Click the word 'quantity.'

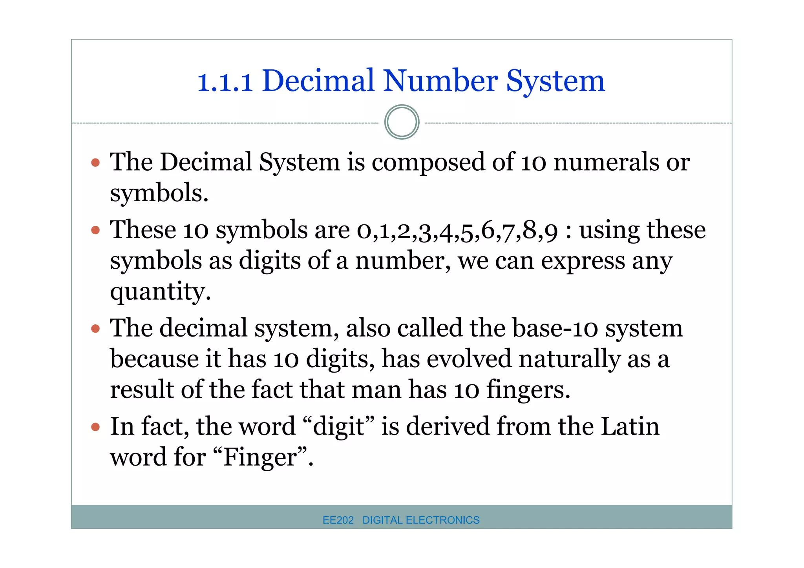pyautogui.click(x=161, y=292)
